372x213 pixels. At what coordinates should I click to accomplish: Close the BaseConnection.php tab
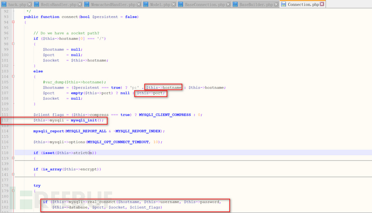[228, 4]
